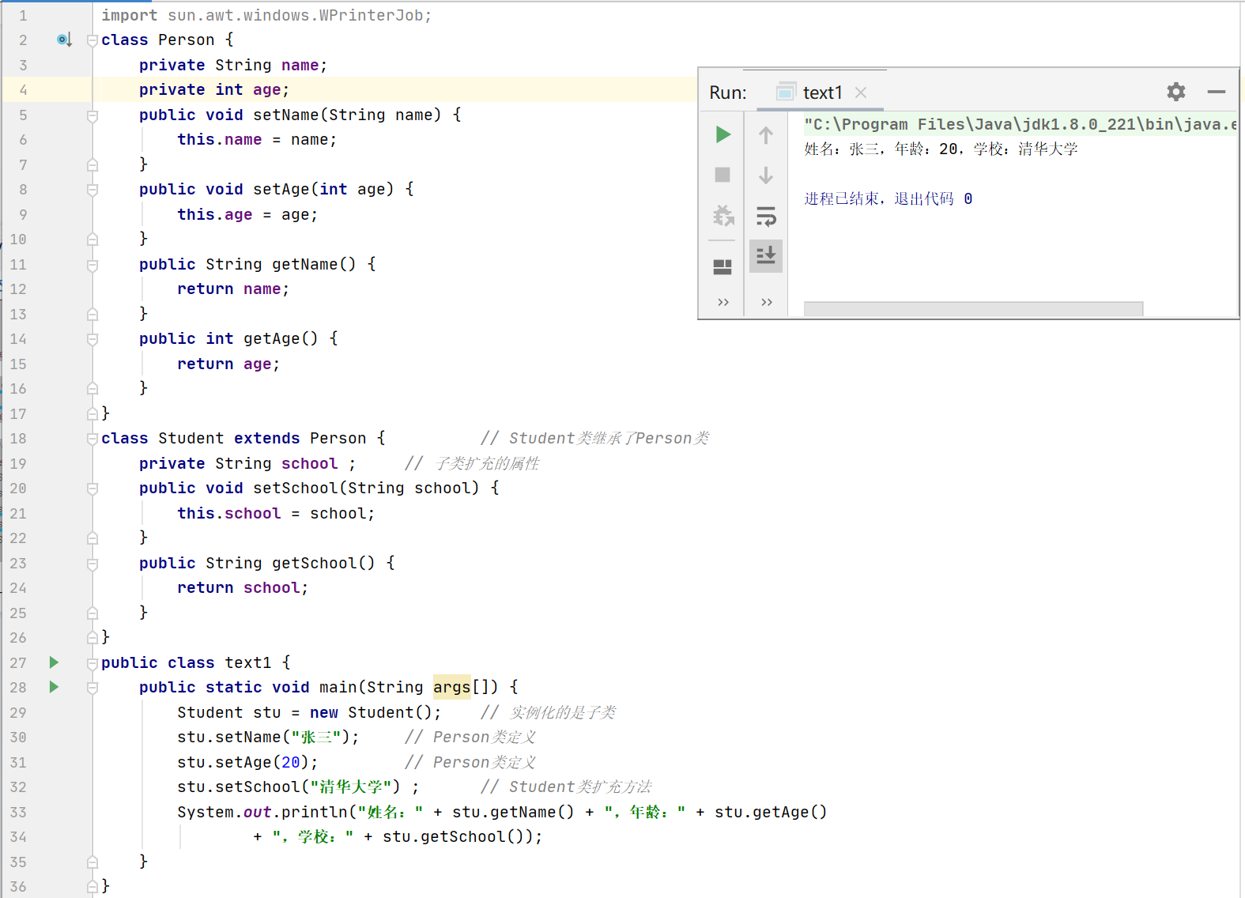The width and height of the screenshot is (1245, 898).
Task: Click 'WPrinterJob' in the import on line 1
Action: [x=371, y=15]
